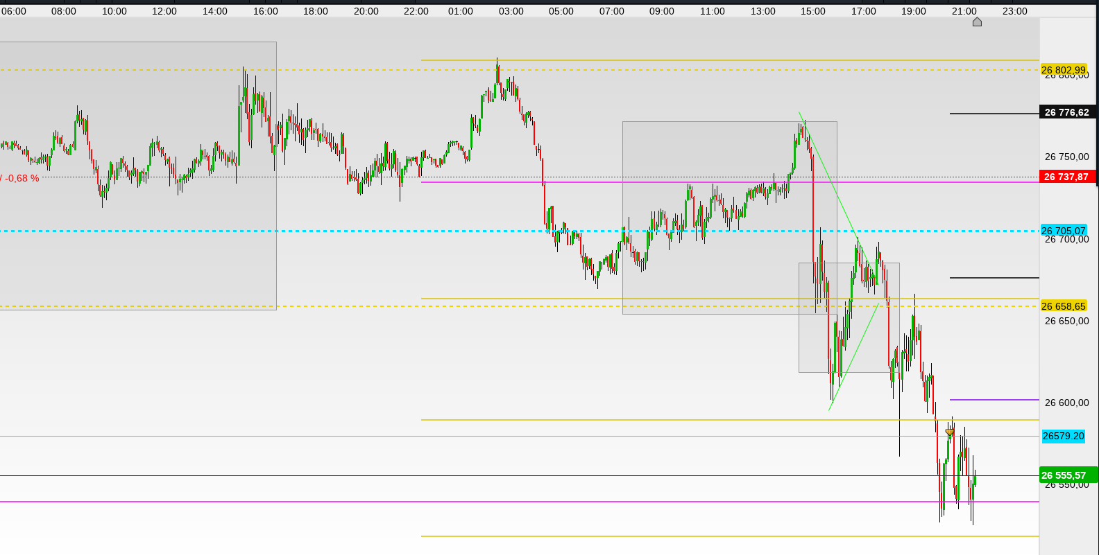Click the 12:00 time axis label
1099x555 pixels.
click(x=164, y=11)
